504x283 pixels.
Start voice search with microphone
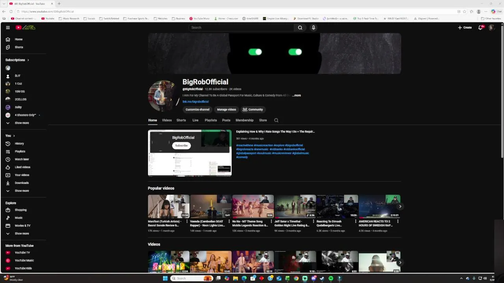point(313,28)
